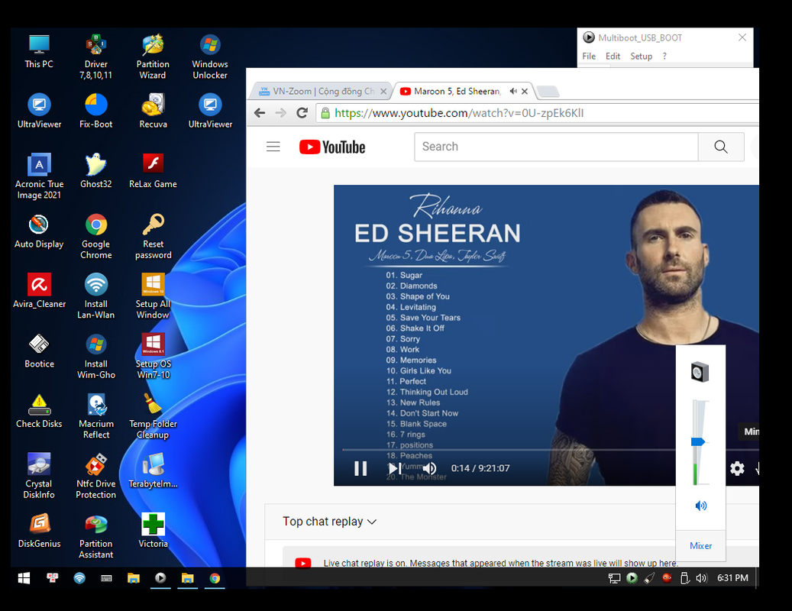The image size is (792, 611).
Task: Click the volume level slider handle
Action: click(697, 442)
